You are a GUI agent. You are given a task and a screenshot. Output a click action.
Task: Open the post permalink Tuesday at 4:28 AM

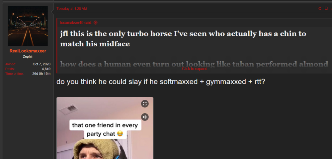72,9
